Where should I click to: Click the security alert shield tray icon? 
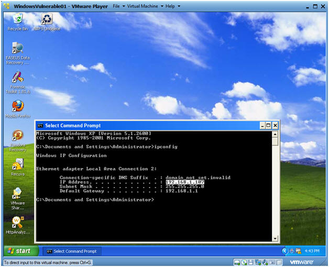[x=298, y=251]
